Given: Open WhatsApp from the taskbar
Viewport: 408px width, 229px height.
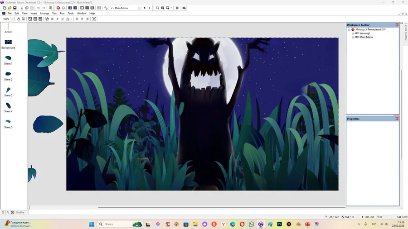Looking at the screenshot, I should (x=251, y=224).
